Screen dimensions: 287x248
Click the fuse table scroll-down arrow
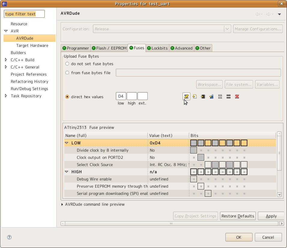279,195
